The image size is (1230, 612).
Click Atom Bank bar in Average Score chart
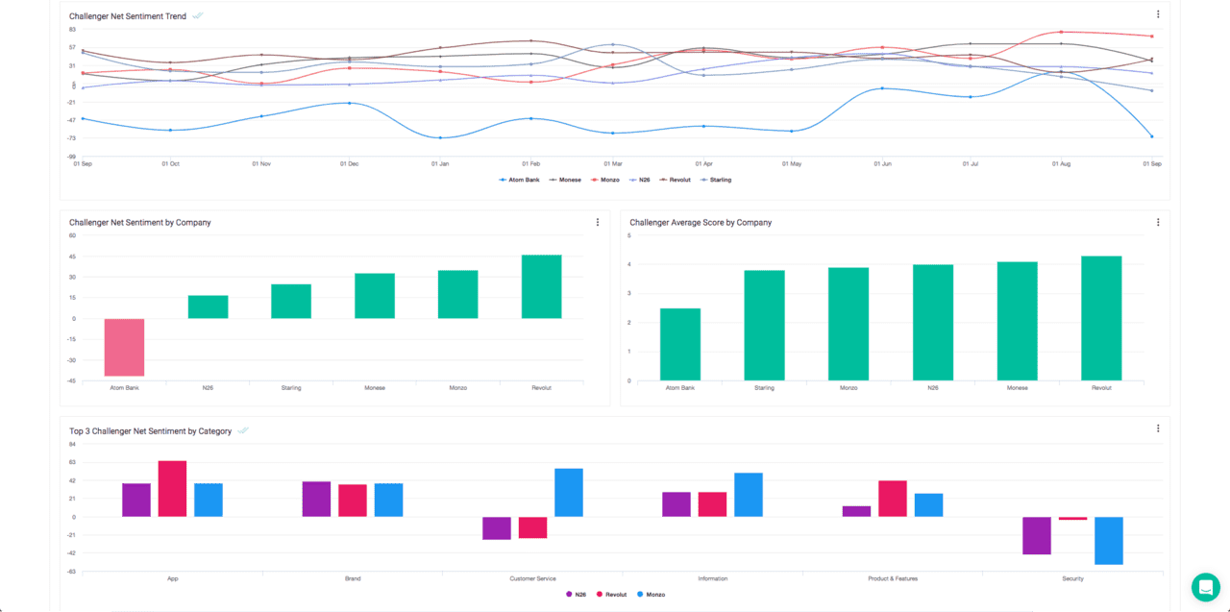pyautogui.click(x=680, y=344)
